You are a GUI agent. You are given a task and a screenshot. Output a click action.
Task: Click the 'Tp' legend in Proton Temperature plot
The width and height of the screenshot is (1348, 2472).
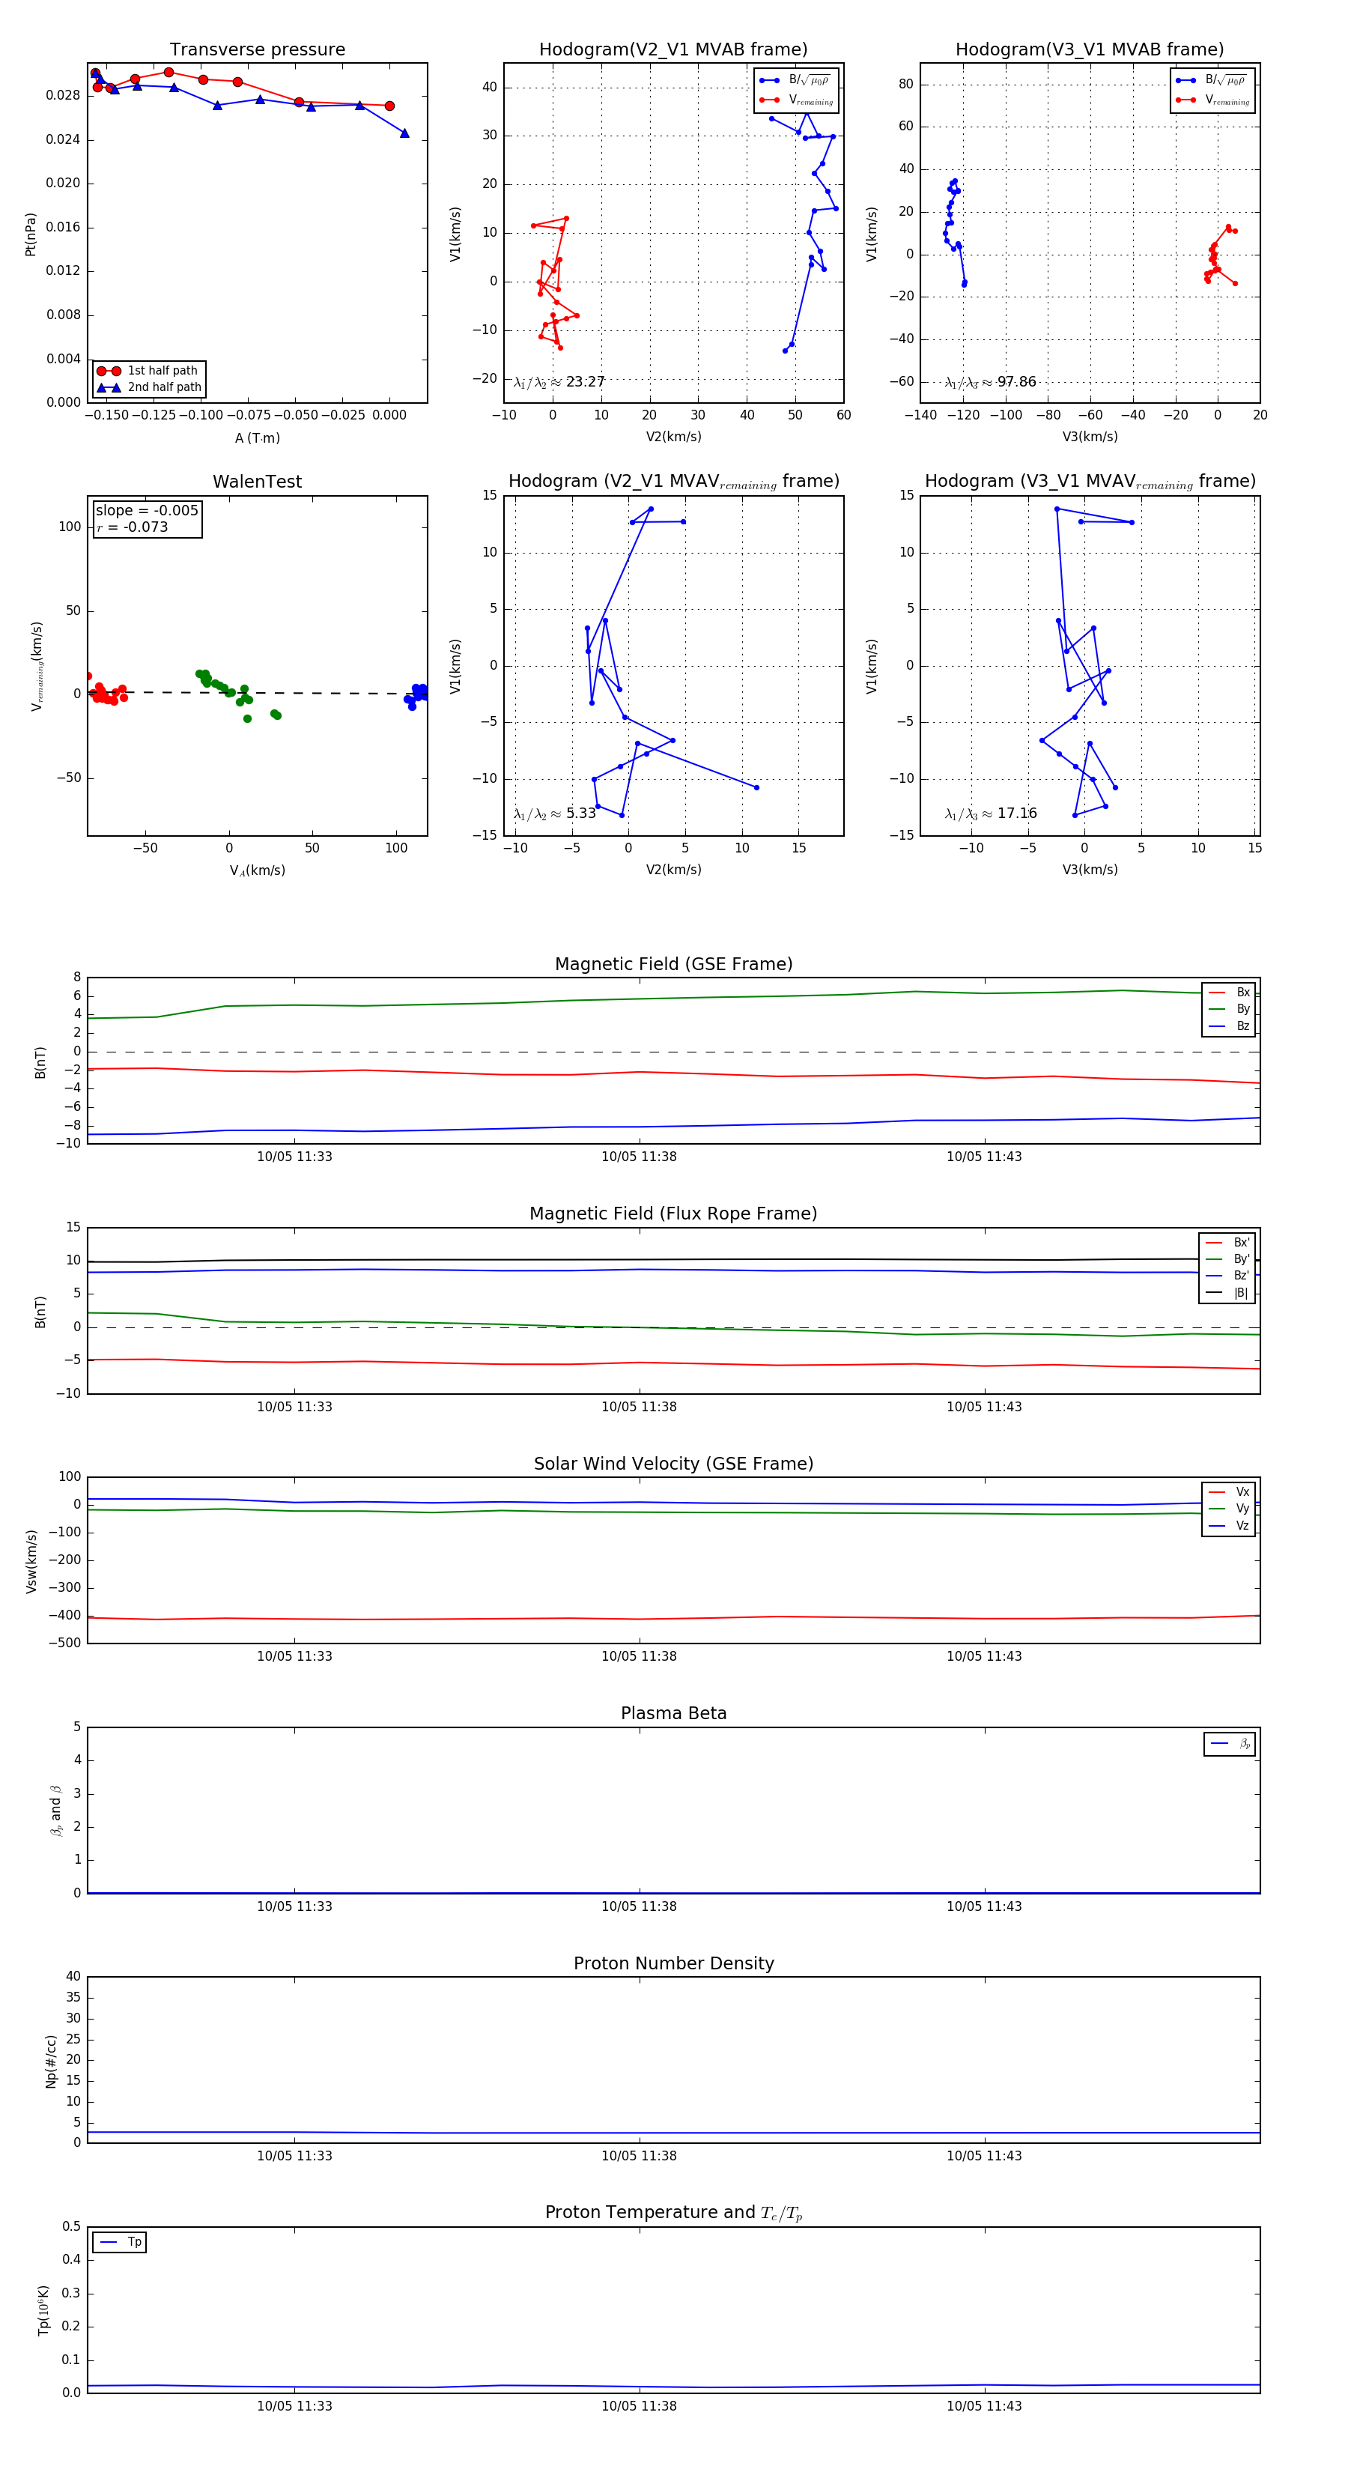click(120, 2243)
